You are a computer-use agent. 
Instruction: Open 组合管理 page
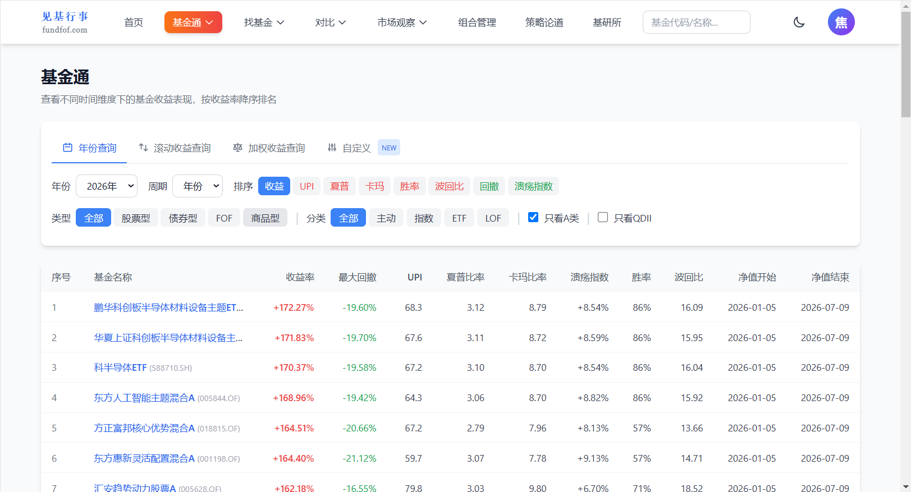click(x=477, y=22)
